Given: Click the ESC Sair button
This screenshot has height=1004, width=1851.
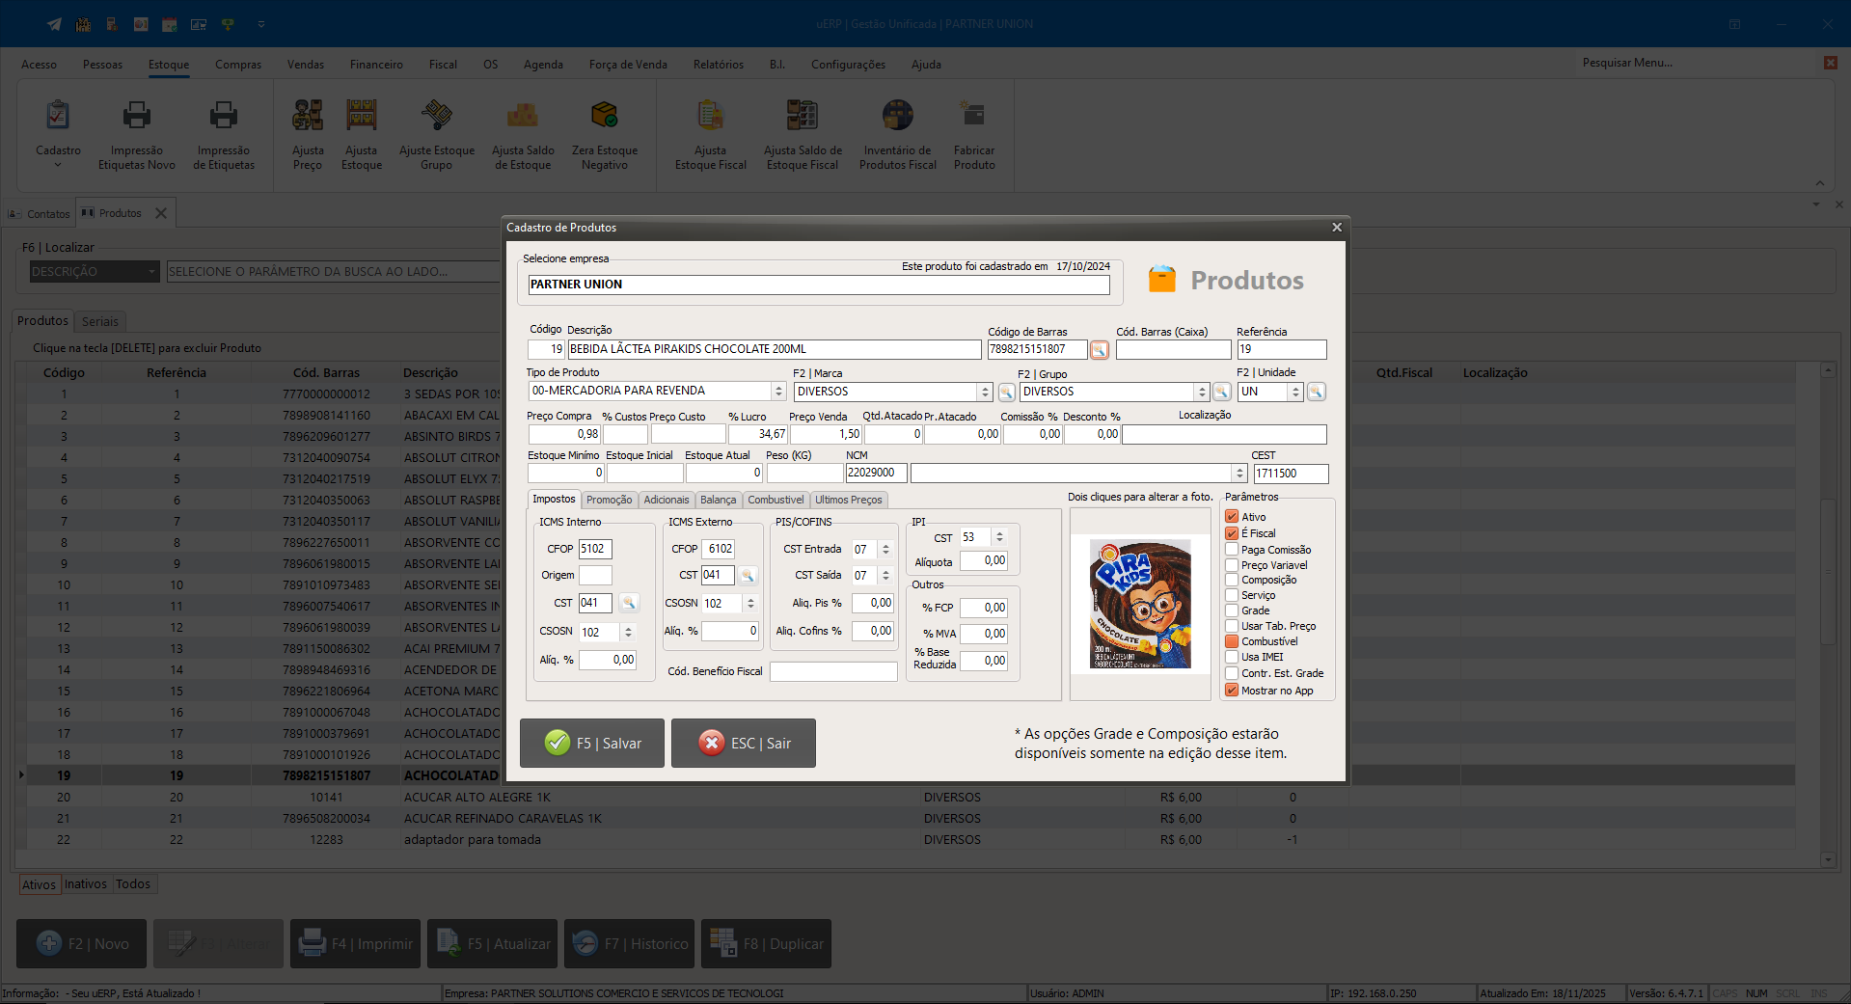Looking at the screenshot, I should pos(744,744).
